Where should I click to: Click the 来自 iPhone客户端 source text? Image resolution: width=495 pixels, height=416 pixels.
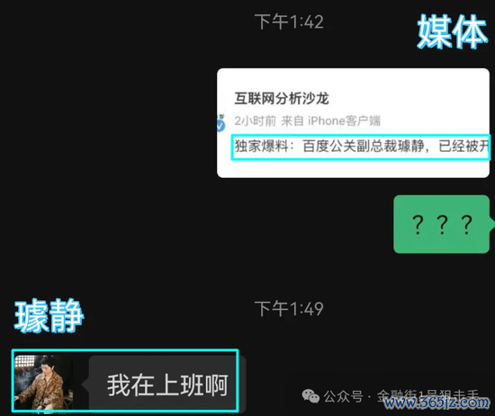tap(330, 120)
